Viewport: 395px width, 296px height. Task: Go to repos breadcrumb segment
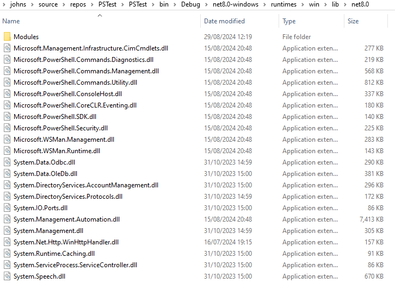click(x=78, y=4)
